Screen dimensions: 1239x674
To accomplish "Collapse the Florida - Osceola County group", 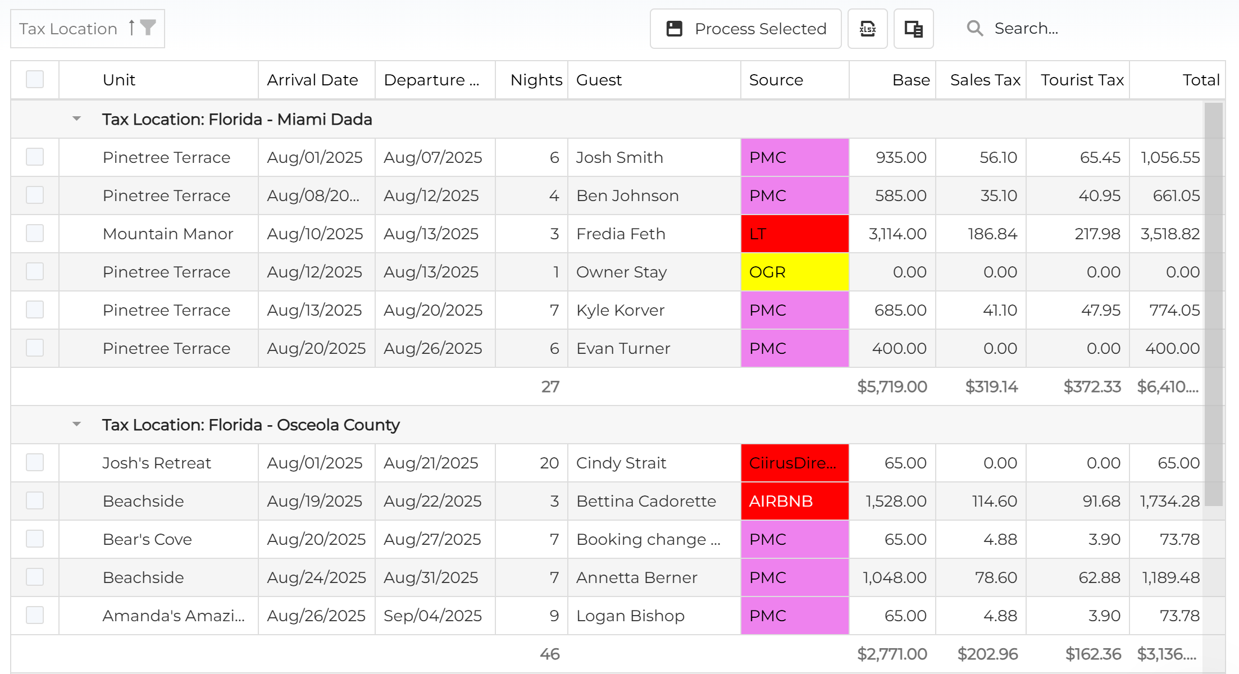I will (x=77, y=425).
